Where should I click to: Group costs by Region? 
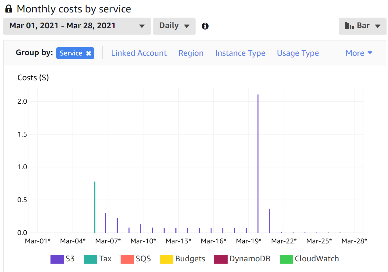[x=191, y=53]
